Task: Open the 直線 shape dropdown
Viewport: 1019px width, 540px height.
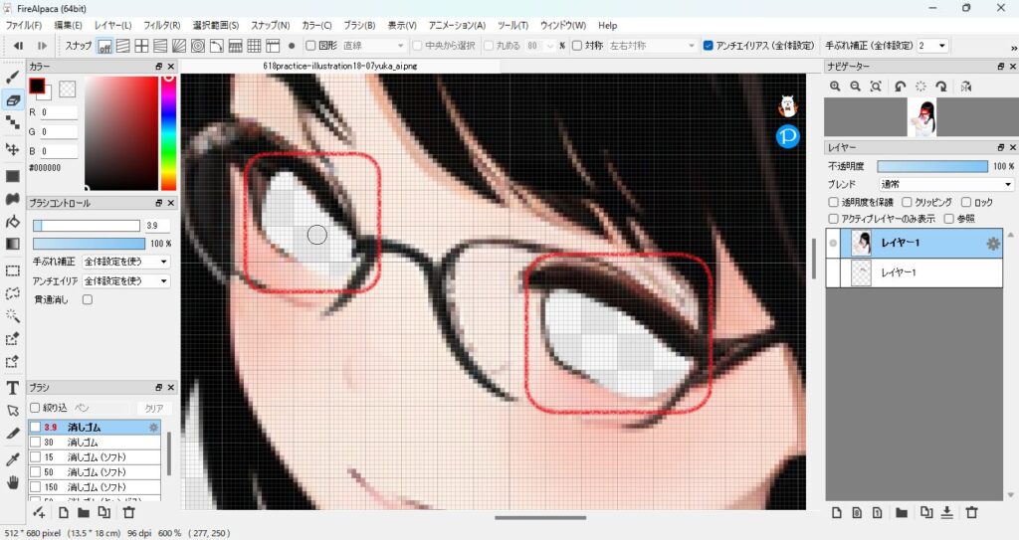Action: [373, 46]
